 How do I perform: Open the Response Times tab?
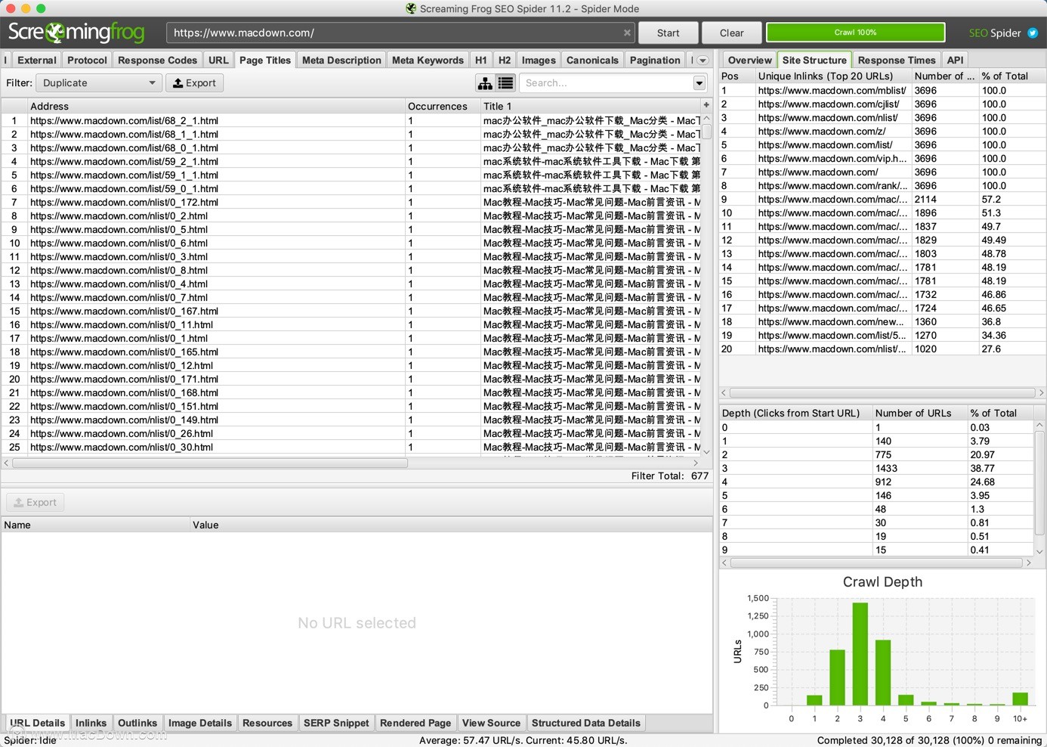pos(897,60)
